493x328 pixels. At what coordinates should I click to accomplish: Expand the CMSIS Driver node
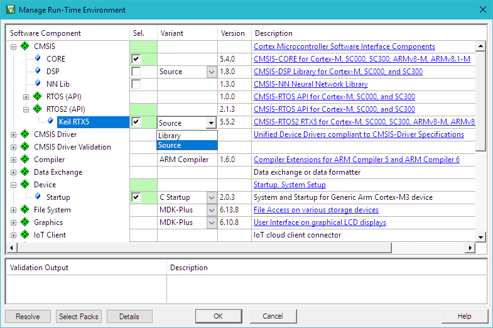coord(13,134)
